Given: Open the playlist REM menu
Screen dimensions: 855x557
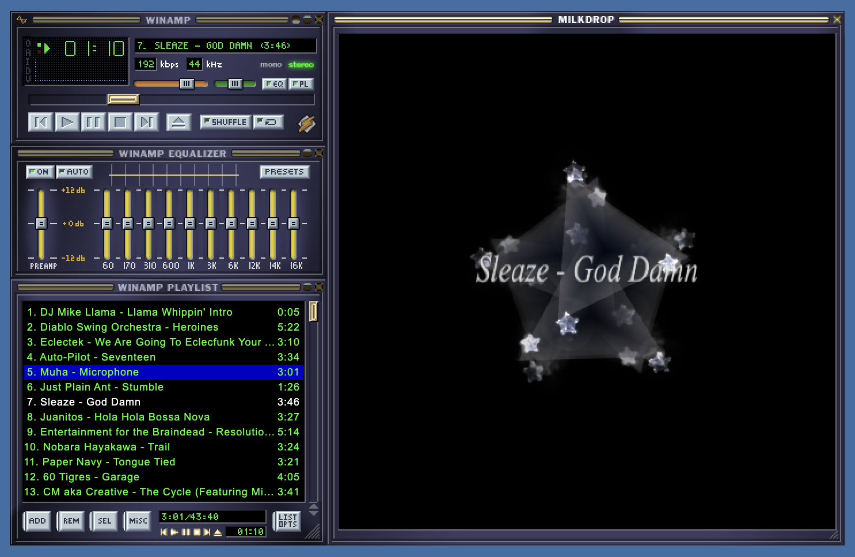Looking at the screenshot, I should coord(71,521).
